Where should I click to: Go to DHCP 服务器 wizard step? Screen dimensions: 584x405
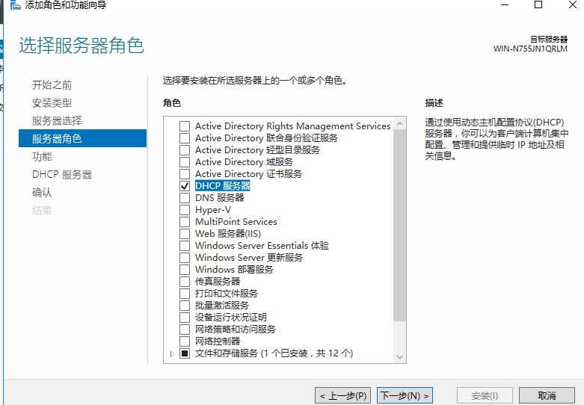tap(62, 175)
